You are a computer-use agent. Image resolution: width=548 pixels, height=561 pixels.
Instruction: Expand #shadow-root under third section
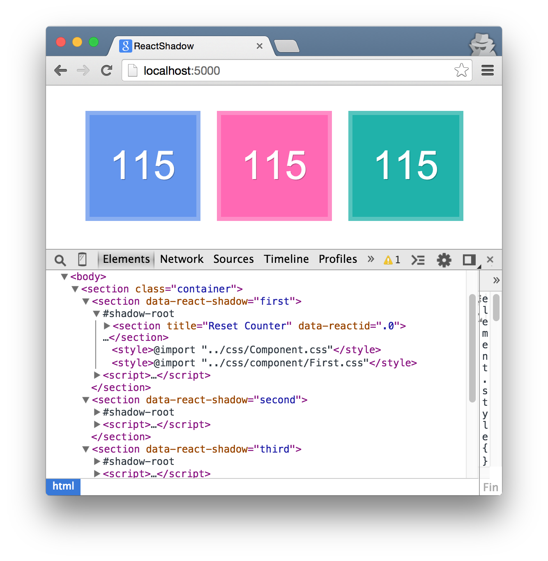(97, 461)
